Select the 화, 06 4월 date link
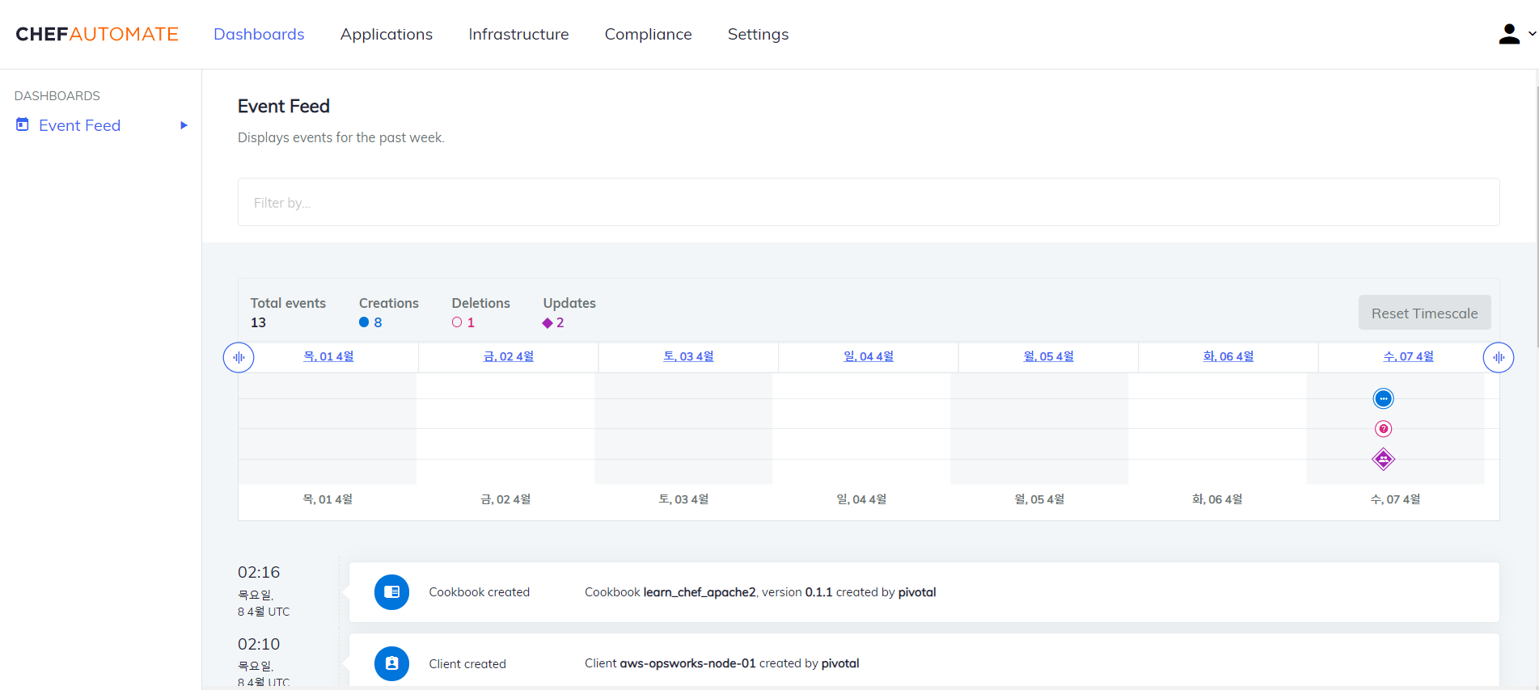 [x=1228, y=356]
